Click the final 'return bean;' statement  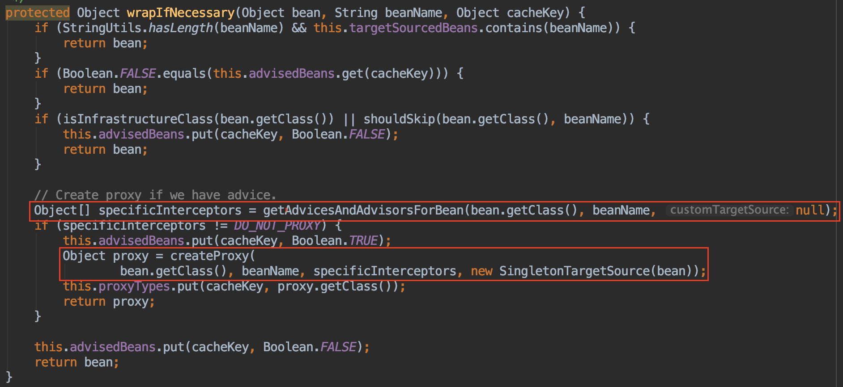pos(77,362)
